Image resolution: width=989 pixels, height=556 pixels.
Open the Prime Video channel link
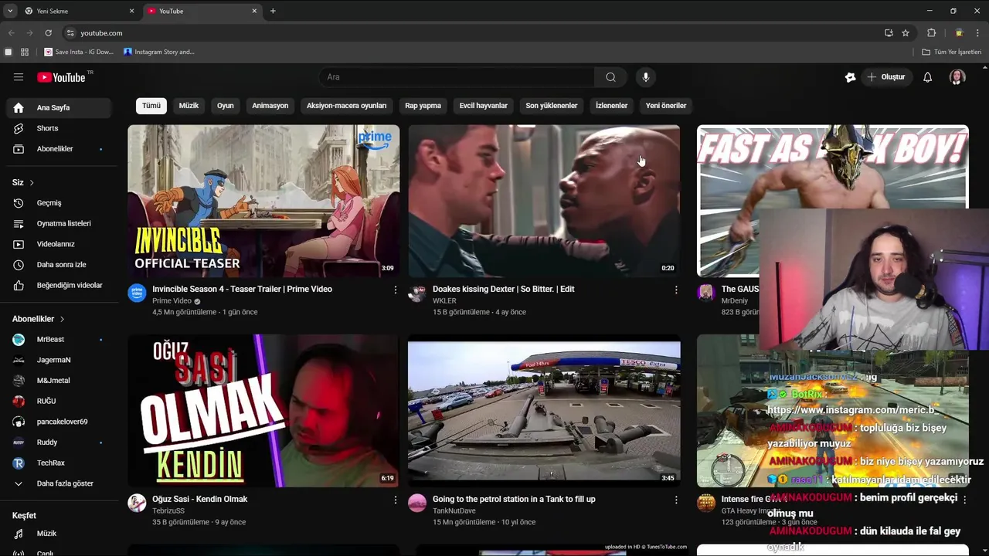(172, 301)
